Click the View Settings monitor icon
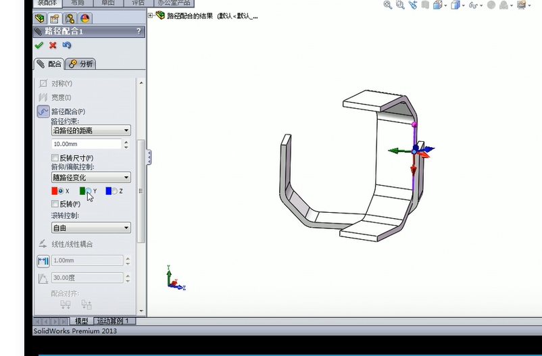Viewport: 542px width, 356px height. tap(521, 5)
